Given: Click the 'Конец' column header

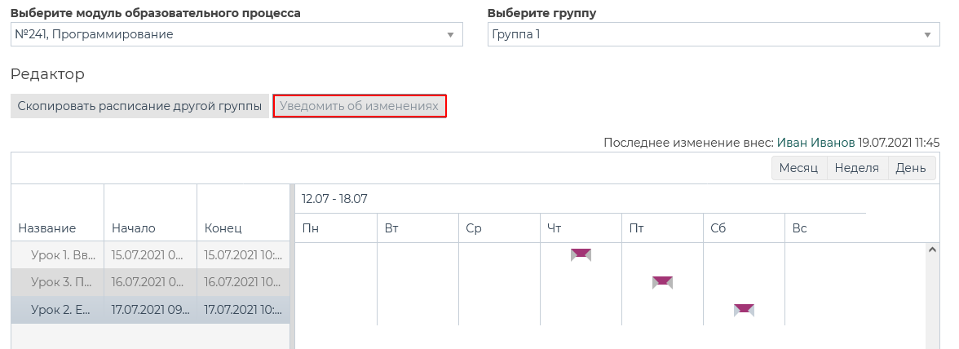Looking at the screenshot, I should (223, 228).
